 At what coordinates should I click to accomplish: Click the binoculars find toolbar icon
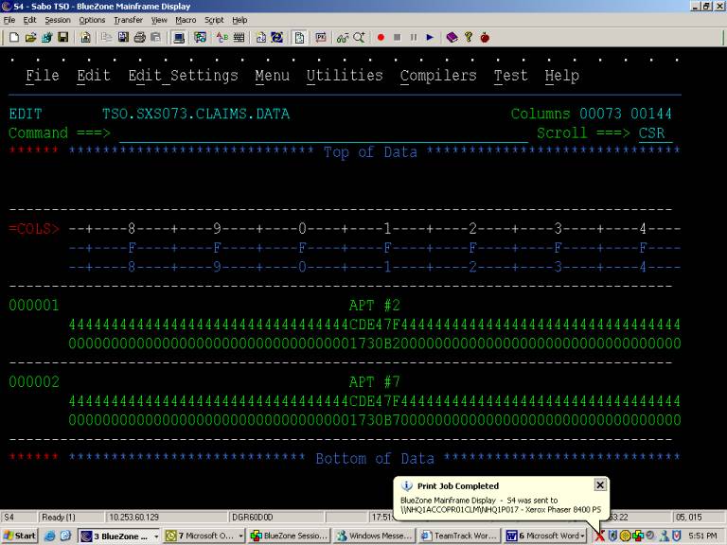[342, 38]
